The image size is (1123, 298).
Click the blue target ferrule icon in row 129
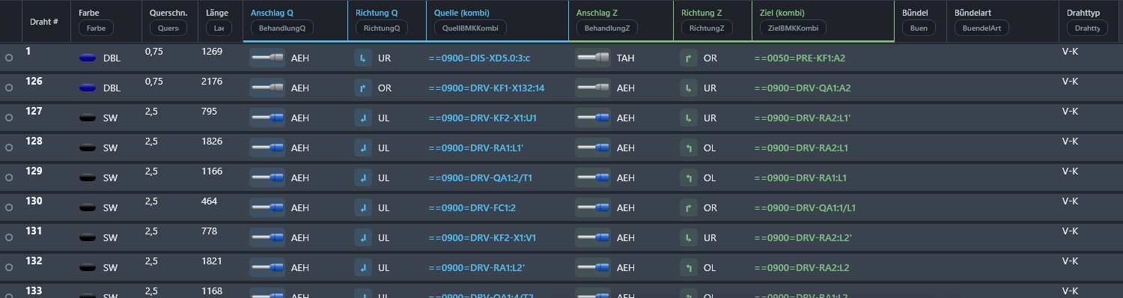click(x=593, y=177)
